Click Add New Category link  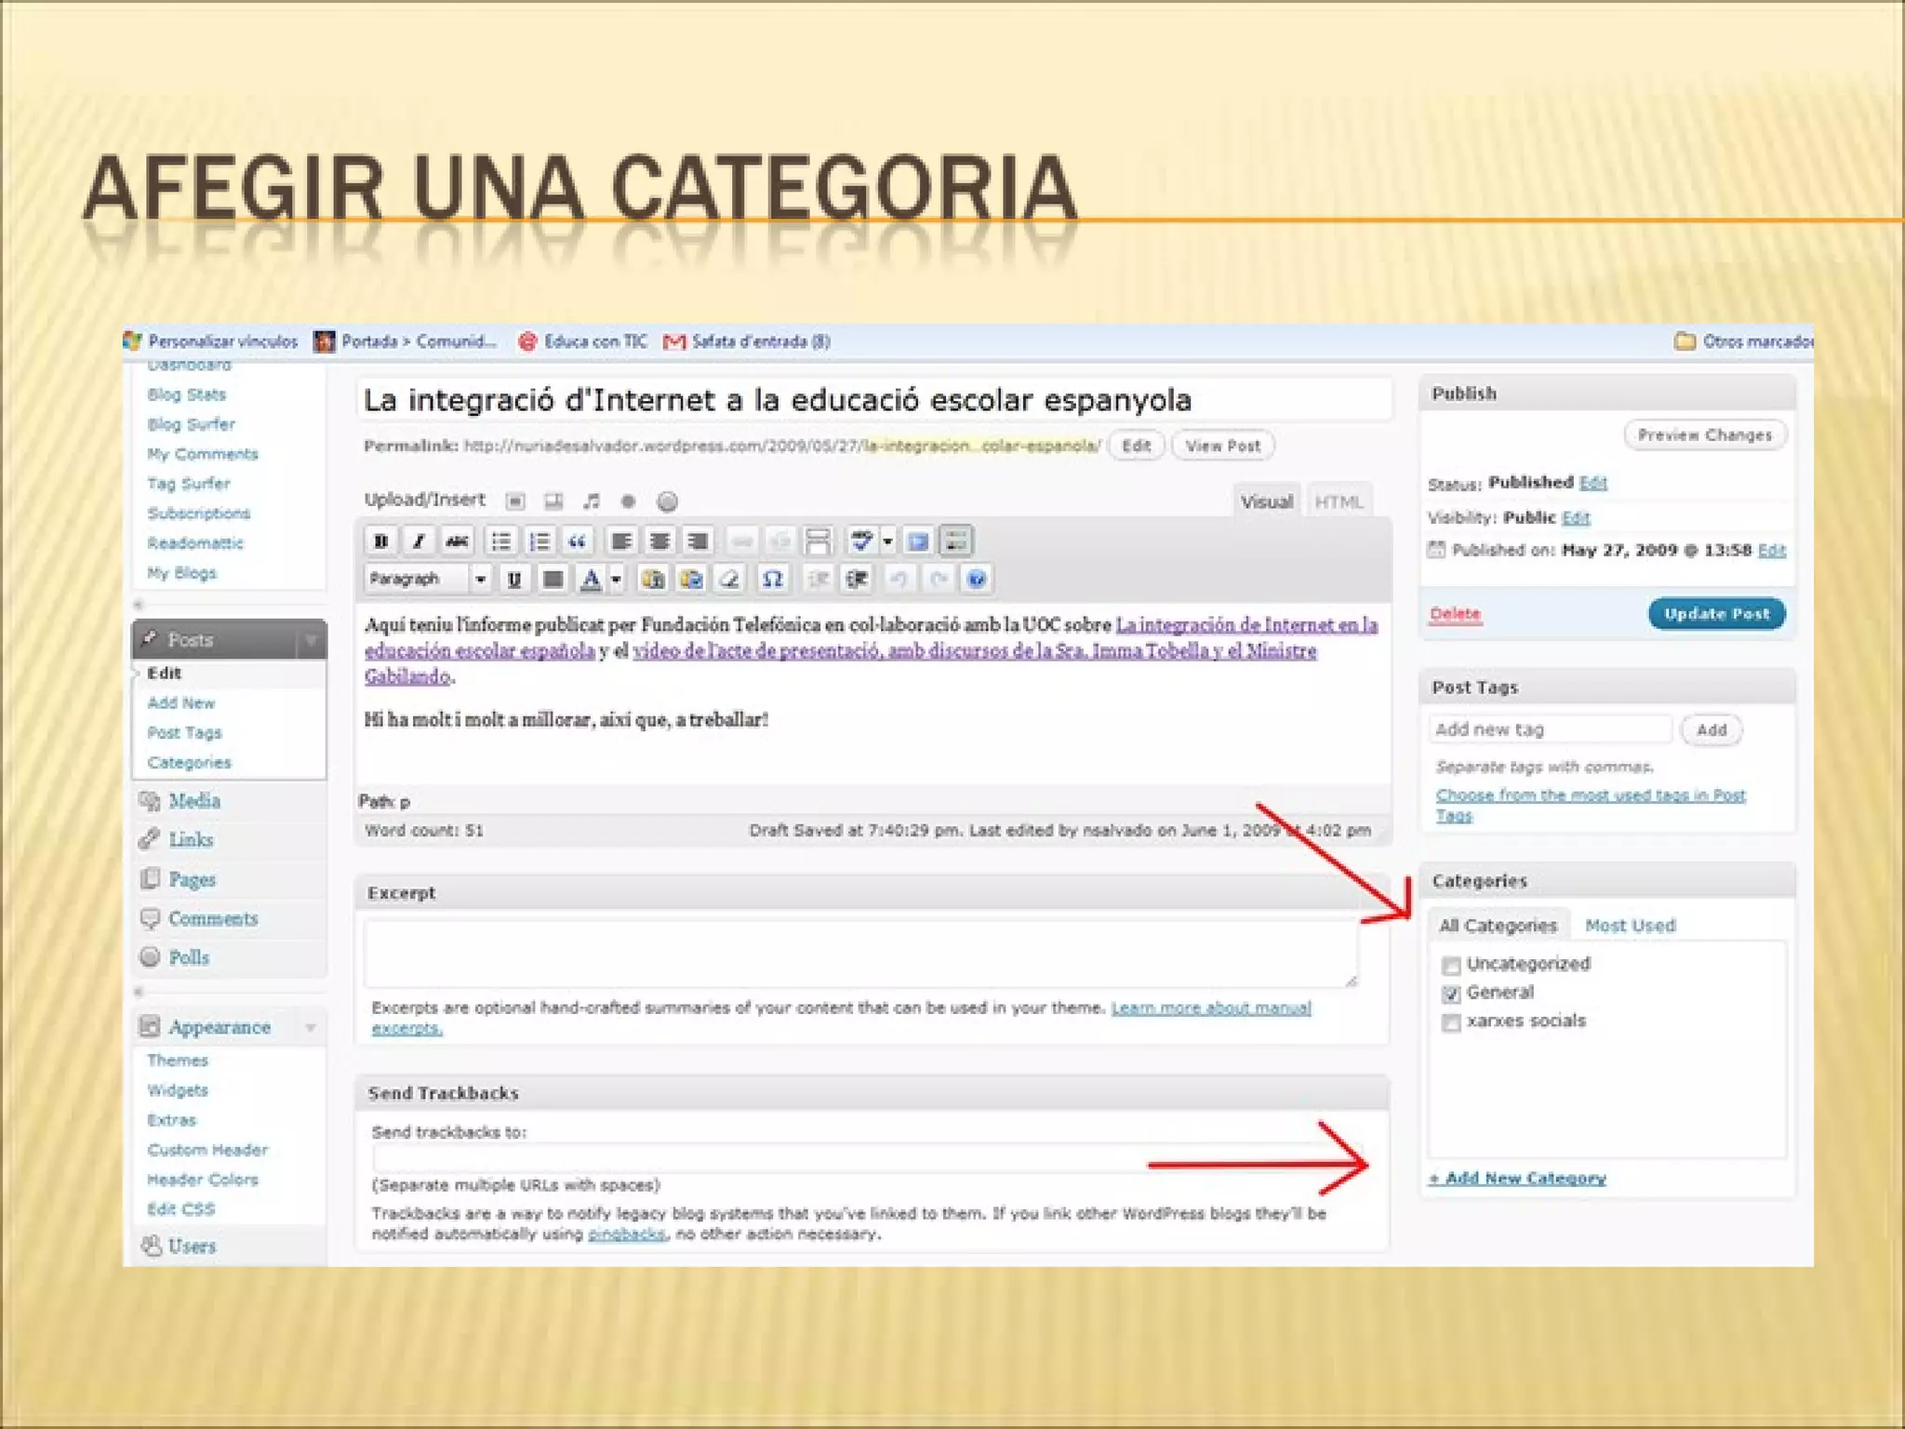1518,1178
